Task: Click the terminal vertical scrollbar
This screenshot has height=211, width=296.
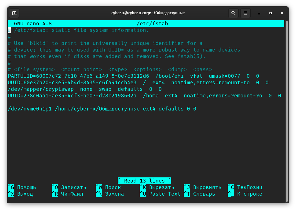Action: tap(287, 111)
